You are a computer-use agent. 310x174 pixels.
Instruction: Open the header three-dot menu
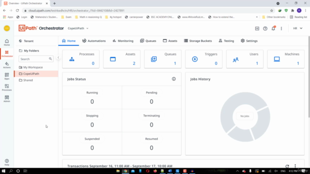281,29
